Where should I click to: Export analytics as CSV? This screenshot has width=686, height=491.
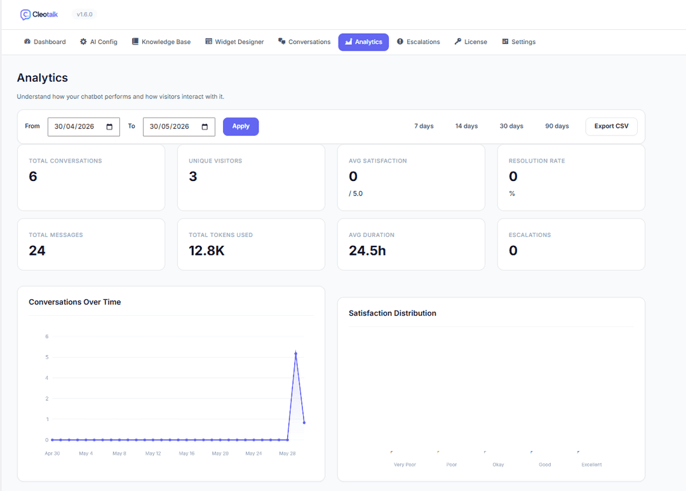611,126
